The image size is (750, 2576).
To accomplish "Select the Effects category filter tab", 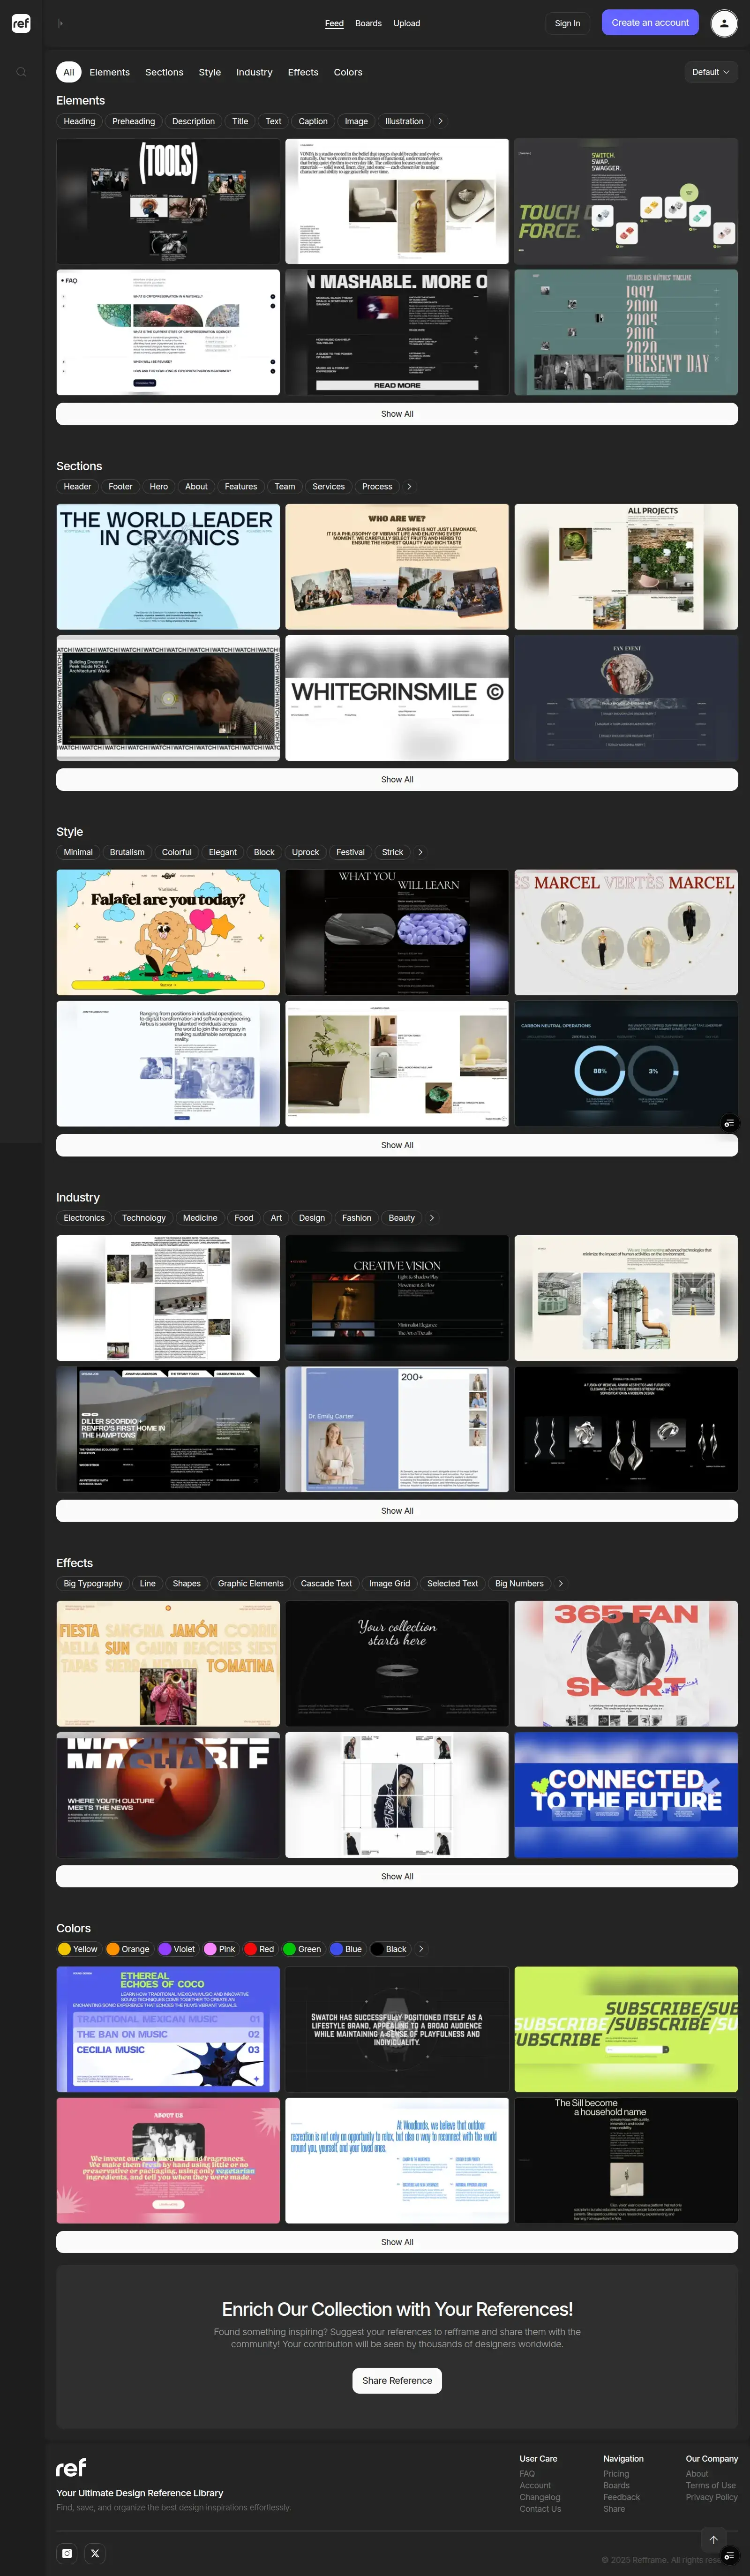I will 303,72.
